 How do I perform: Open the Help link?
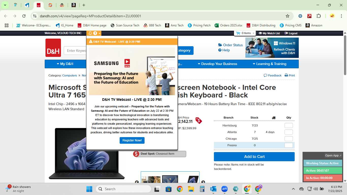click(224, 50)
